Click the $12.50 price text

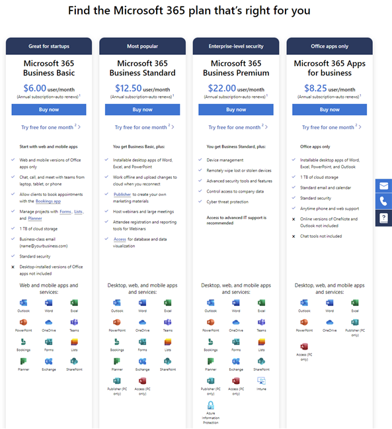128,88
